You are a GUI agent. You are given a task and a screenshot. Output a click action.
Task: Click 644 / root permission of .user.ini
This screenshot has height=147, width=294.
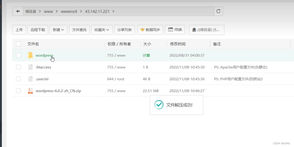pos(116,79)
